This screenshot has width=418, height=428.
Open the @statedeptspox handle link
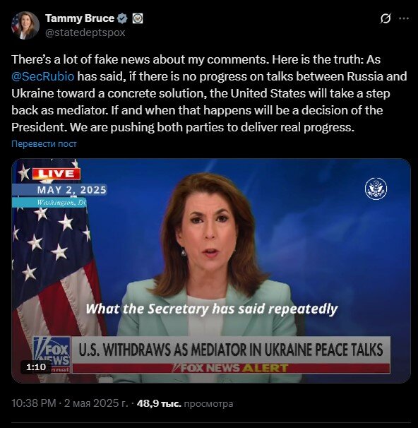click(85, 32)
